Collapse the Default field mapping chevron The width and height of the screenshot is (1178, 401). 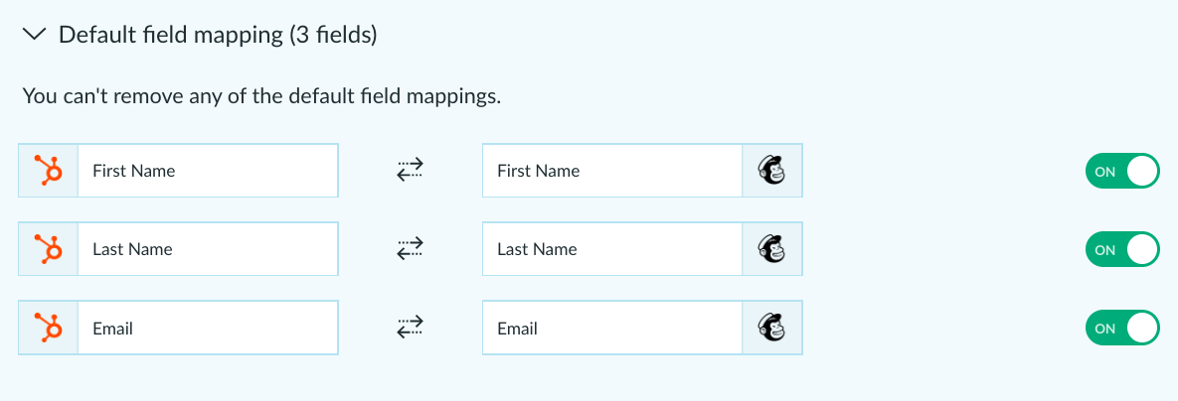[35, 35]
